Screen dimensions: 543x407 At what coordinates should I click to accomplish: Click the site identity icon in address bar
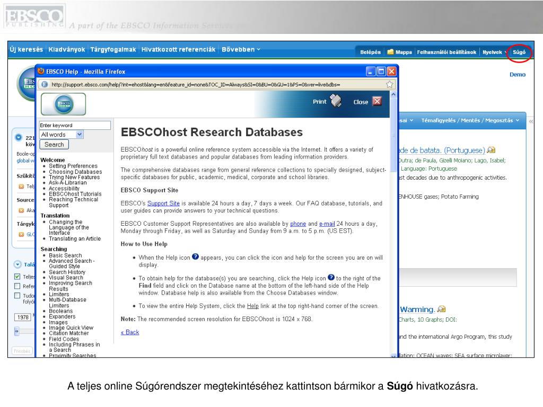tap(45, 84)
